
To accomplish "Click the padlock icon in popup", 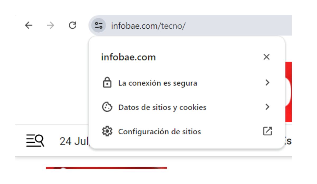I will pyautogui.click(x=106, y=83).
